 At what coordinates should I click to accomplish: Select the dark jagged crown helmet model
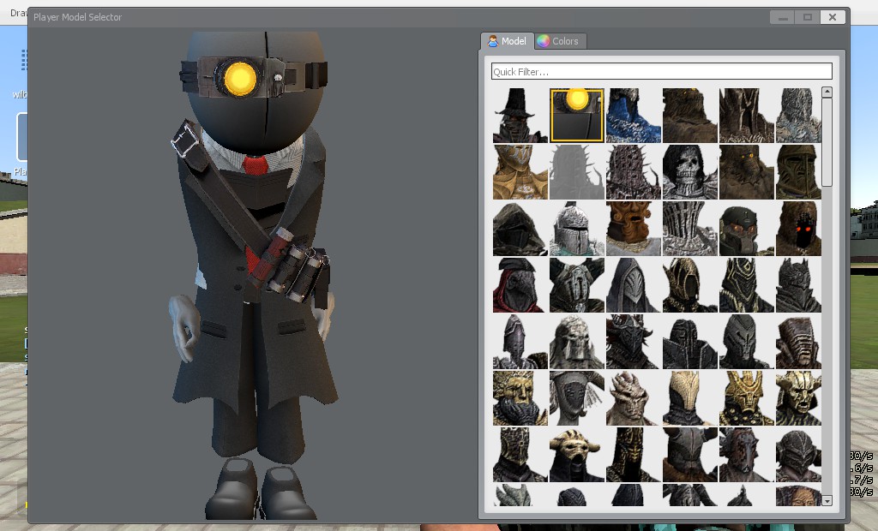pyautogui.click(x=798, y=285)
